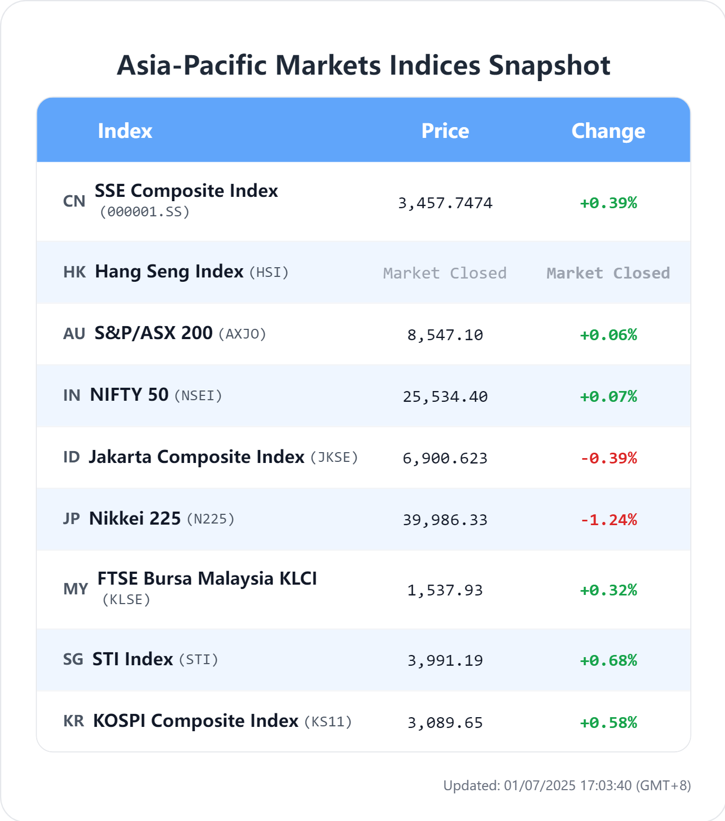
Task: Click the CN country code label
Action: click(x=74, y=201)
